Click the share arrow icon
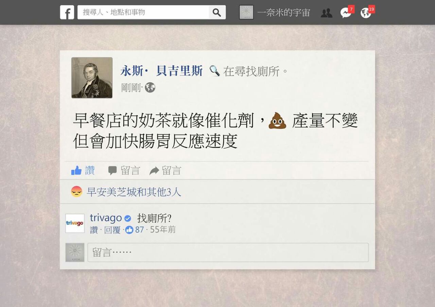This screenshot has width=435, height=307. tap(154, 171)
